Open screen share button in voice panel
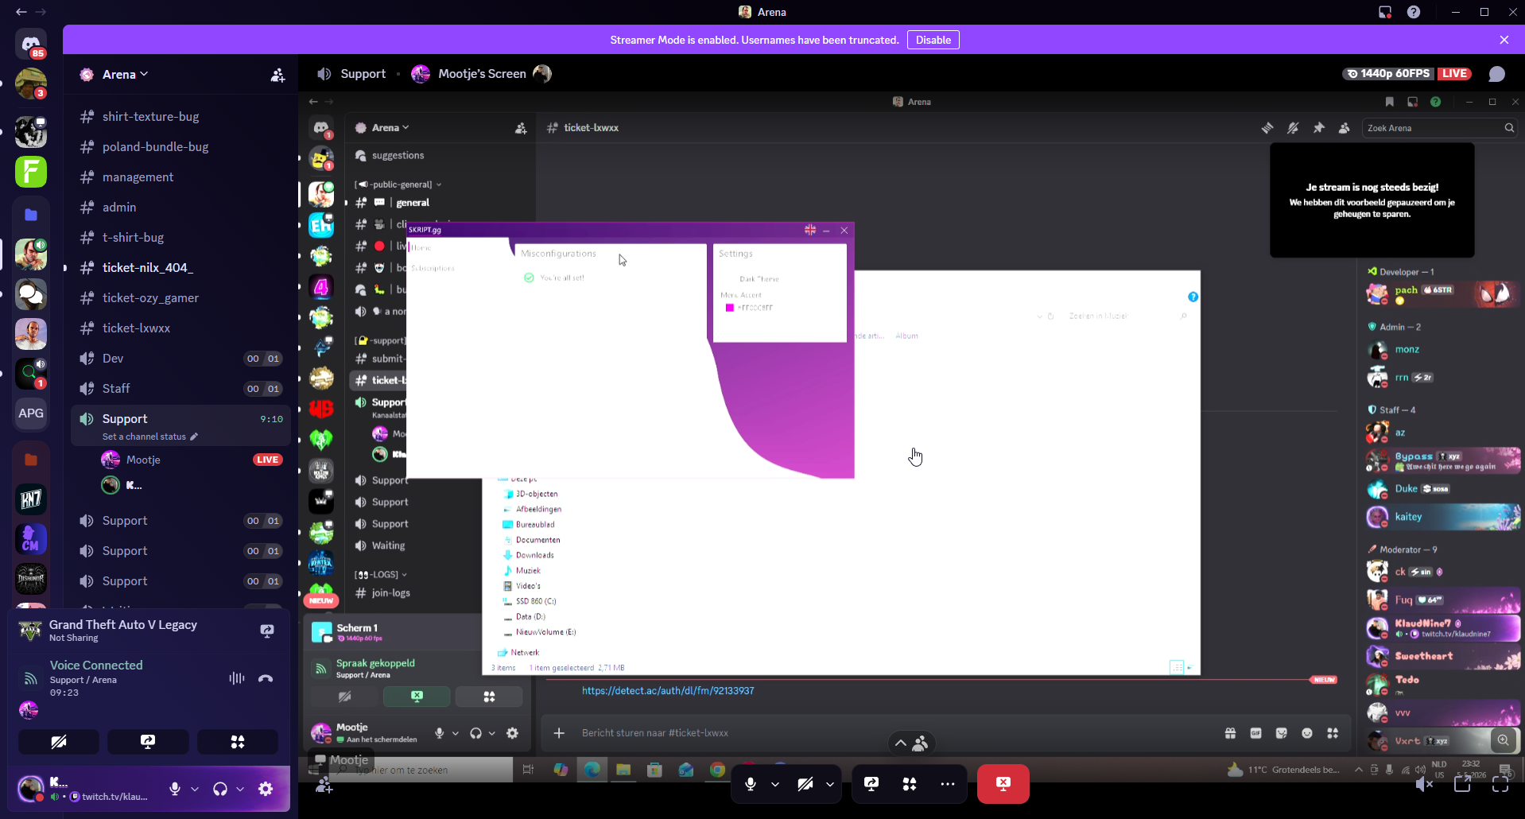 coord(148,742)
